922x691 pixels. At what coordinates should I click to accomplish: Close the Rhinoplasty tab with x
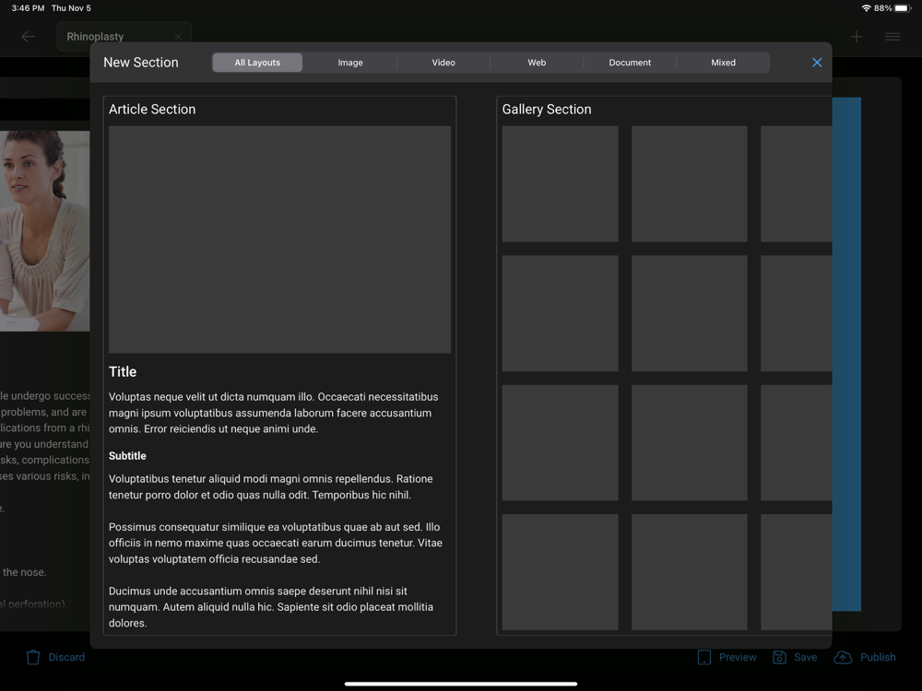point(178,37)
